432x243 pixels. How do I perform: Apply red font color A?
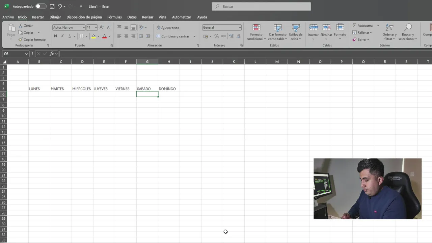tap(104, 36)
